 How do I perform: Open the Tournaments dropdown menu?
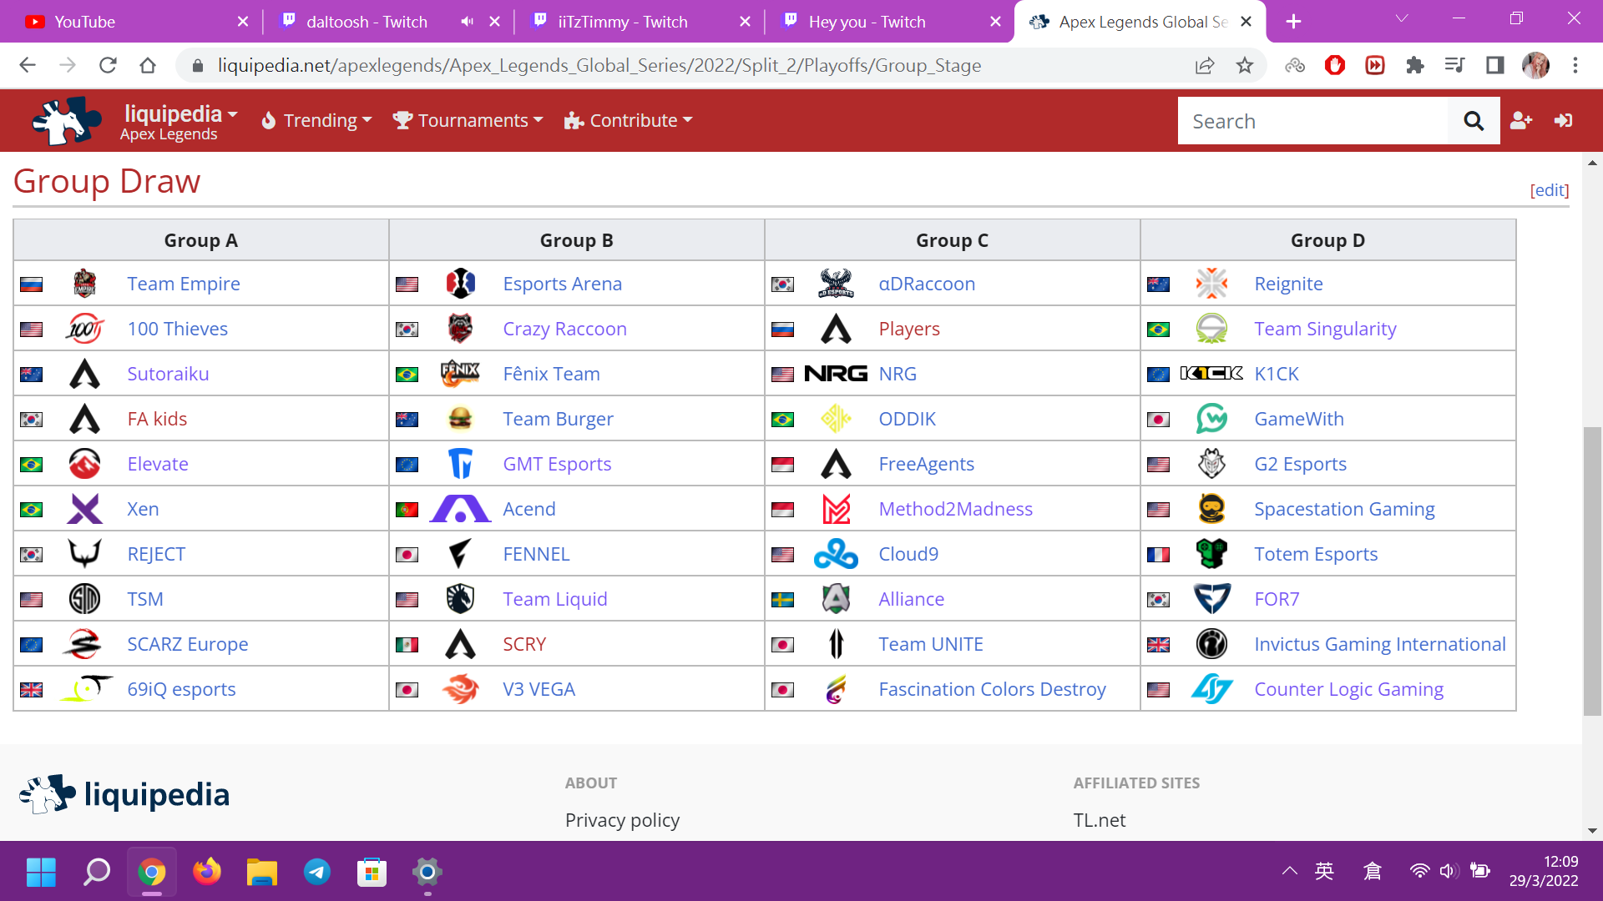pos(468,120)
